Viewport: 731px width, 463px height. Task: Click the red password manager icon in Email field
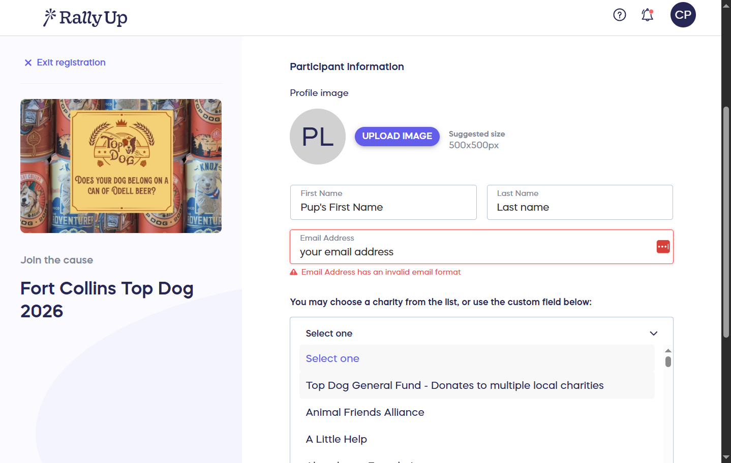[663, 247]
